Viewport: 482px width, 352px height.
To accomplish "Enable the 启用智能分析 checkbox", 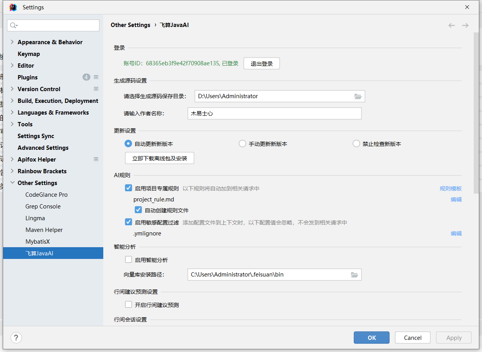I will coord(128,259).
